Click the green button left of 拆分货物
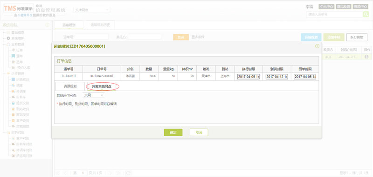Screen dimensions: 373x177 (334, 37)
